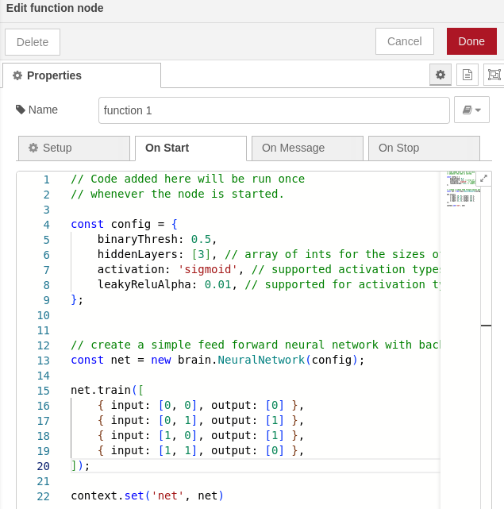Open node properties gear icon

click(440, 75)
